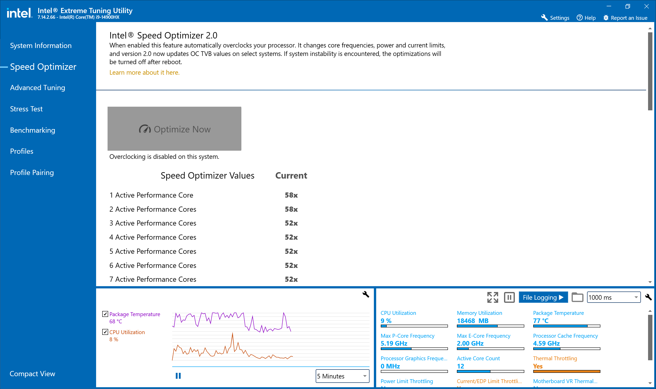Open the Advanced Tuning section
This screenshot has width=656, height=389.
37,87
